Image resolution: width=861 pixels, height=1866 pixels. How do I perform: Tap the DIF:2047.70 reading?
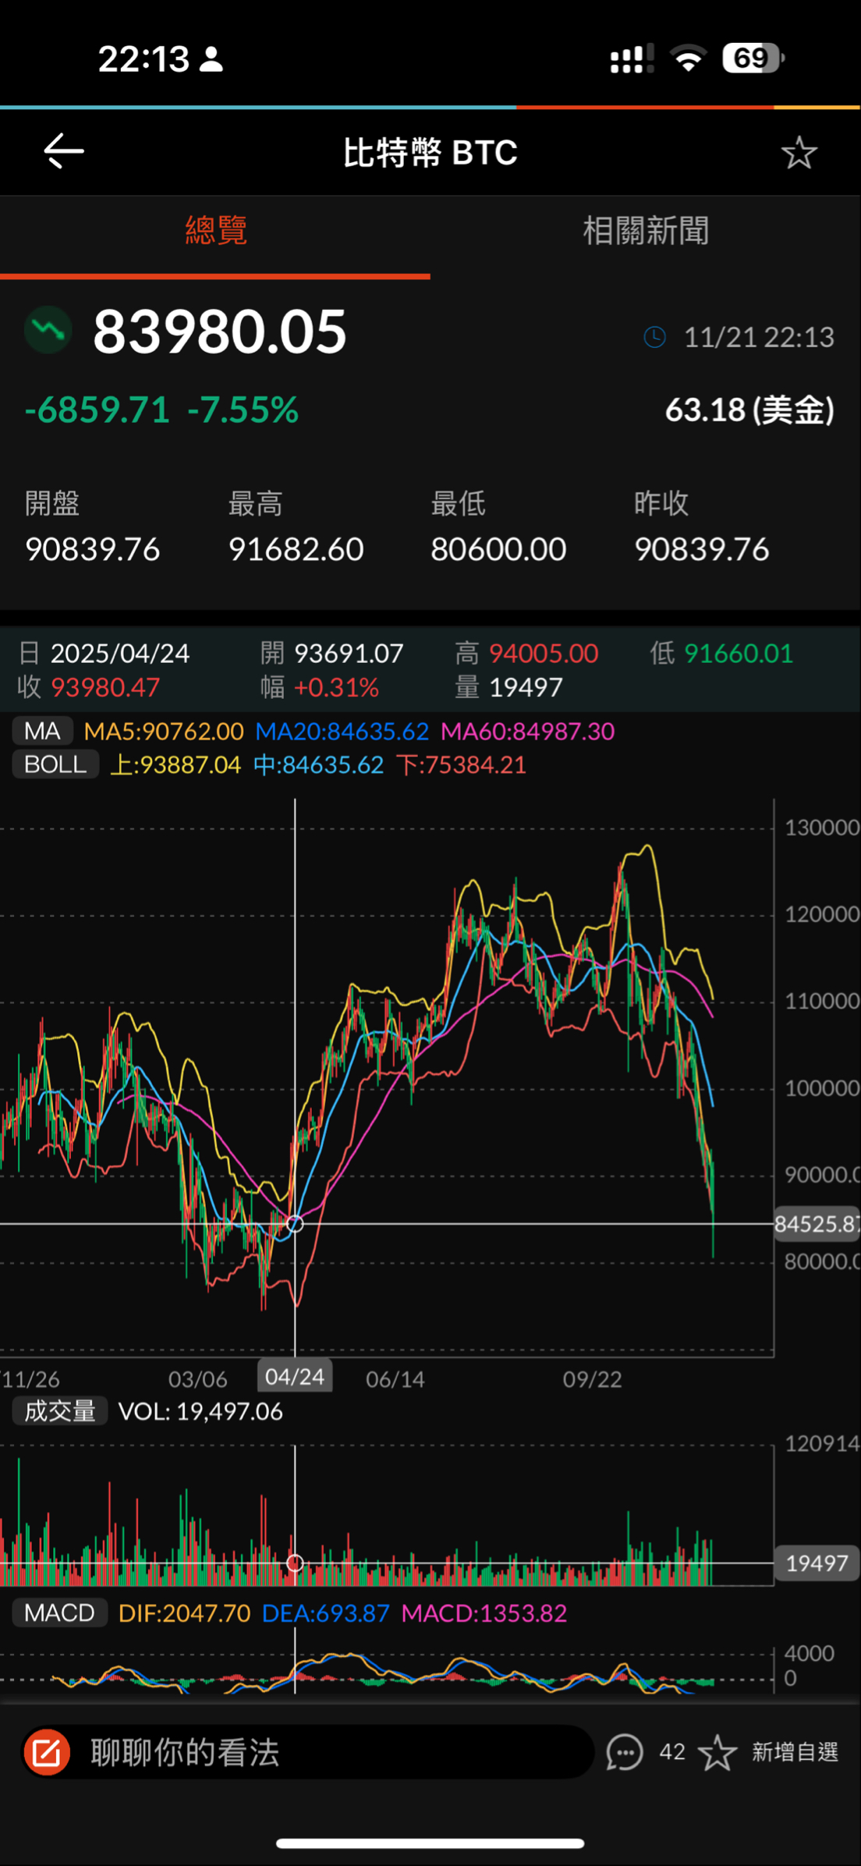184,1612
